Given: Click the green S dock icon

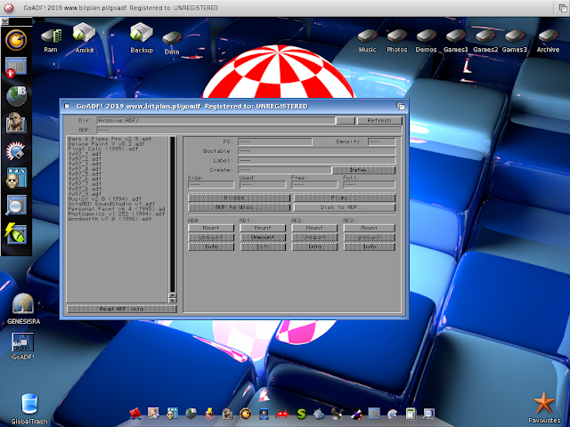Looking at the screenshot, I should pyautogui.click(x=301, y=414).
